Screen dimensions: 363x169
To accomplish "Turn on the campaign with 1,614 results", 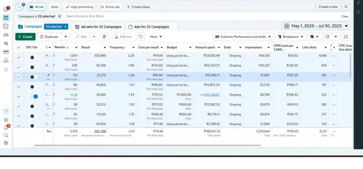I will (34, 58).
